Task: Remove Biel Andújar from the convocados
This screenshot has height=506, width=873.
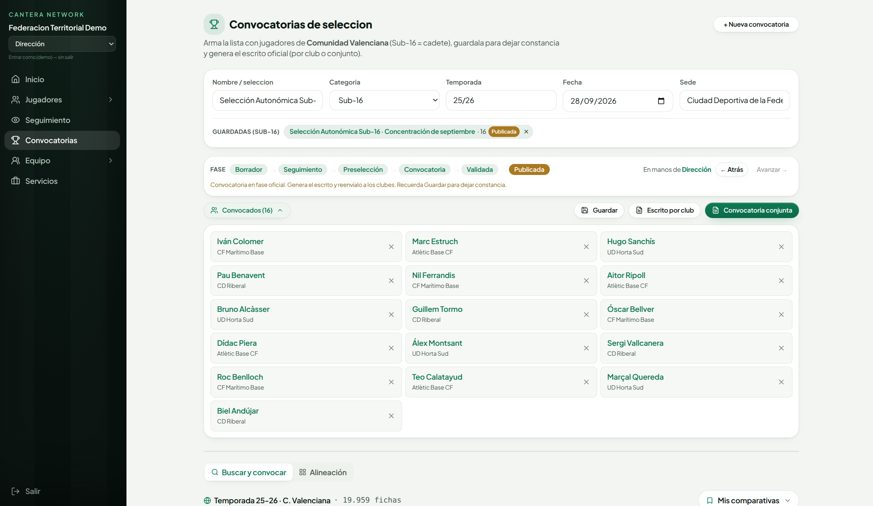Action: pos(391,416)
